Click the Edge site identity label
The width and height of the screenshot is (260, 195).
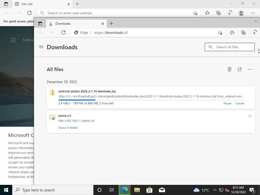[x=81, y=32]
